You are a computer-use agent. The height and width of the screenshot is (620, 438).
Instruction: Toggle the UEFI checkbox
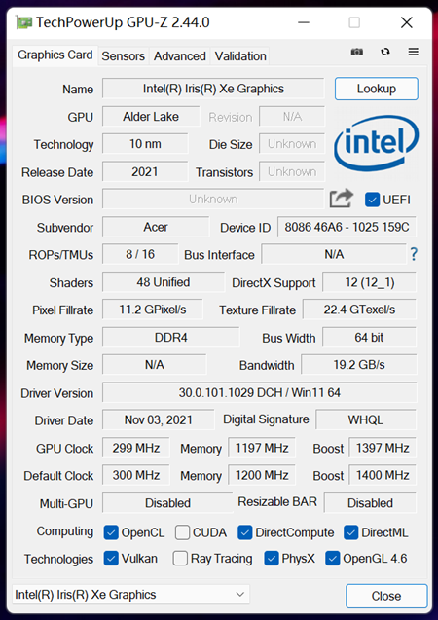pyautogui.click(x=372, y=200)
